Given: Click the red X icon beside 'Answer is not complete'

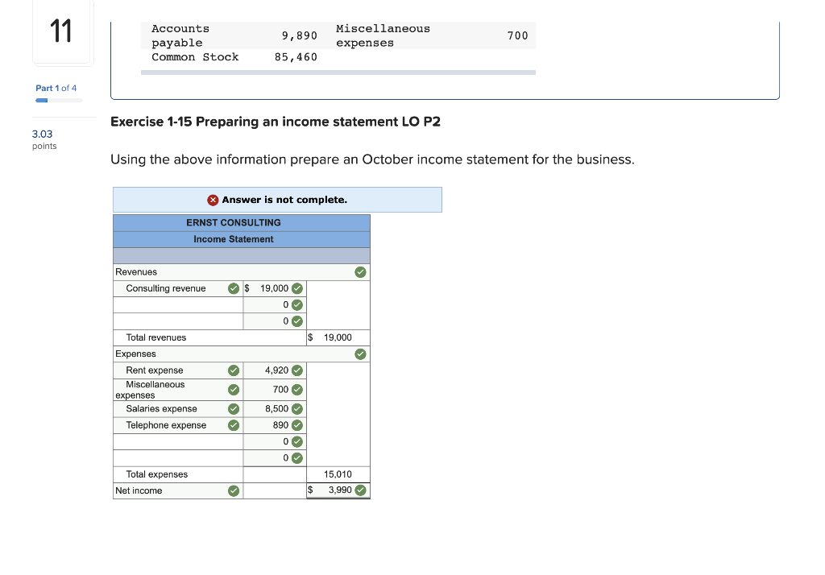Looking at the screenshot, I should click(213, 200).
